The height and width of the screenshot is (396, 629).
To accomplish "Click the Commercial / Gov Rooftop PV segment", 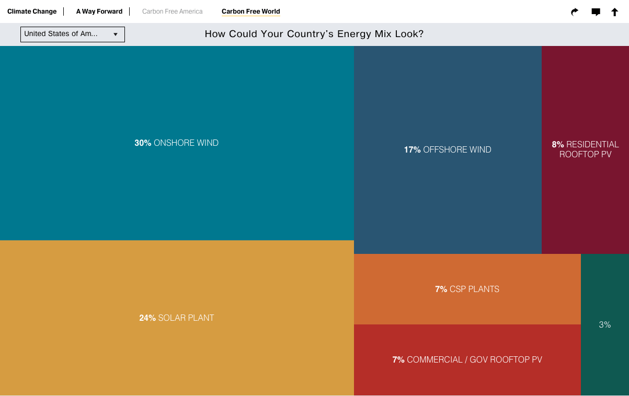I will [467, 359].
